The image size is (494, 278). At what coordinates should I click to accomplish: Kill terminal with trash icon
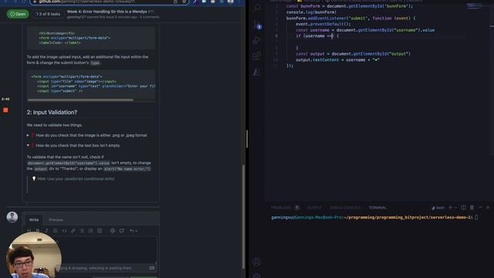[x=472, y=208]
